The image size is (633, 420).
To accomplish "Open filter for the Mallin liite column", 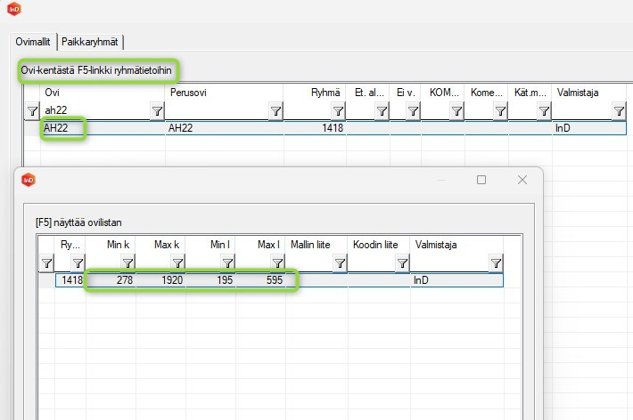I will point(340,263).
